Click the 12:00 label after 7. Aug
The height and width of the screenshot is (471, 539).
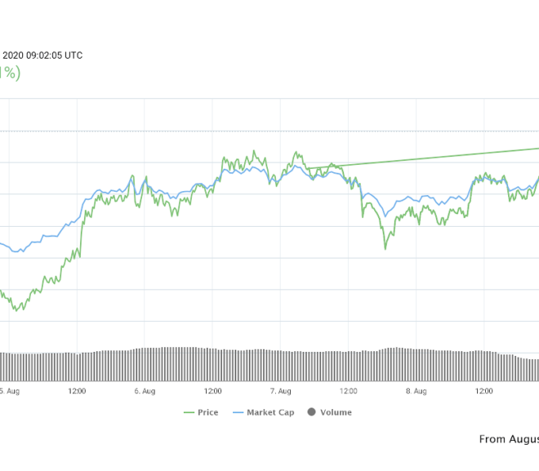(348, 391)
